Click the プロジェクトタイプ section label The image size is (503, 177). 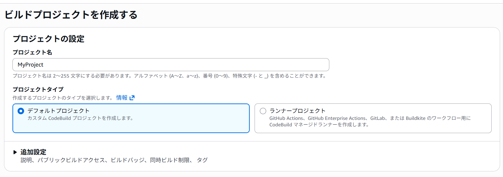(38, 89)
